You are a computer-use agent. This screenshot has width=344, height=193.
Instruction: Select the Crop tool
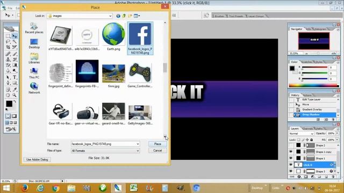click(8, 47)
